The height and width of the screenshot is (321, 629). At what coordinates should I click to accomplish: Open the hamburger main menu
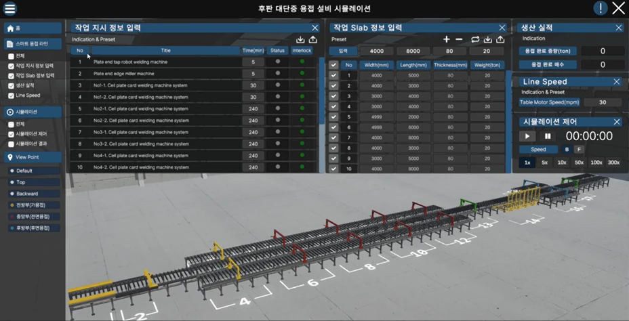pyautogui.click(x=10, y=8)
